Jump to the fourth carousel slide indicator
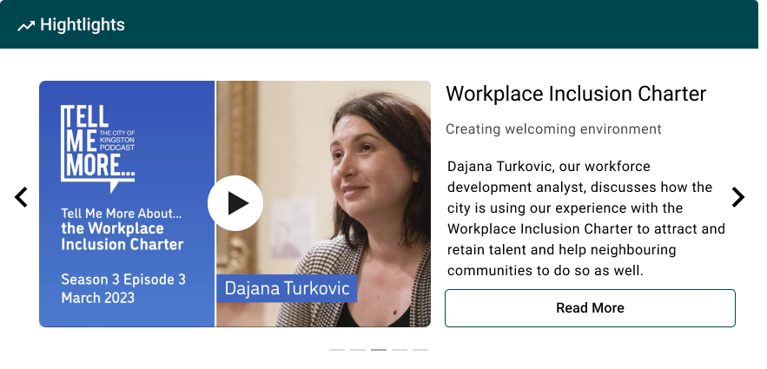This screenshot has width=767, height=369. 400,350
